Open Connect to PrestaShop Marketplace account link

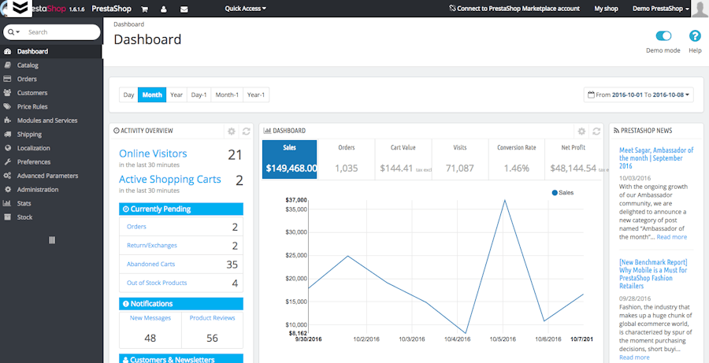(x=514, y=9)
